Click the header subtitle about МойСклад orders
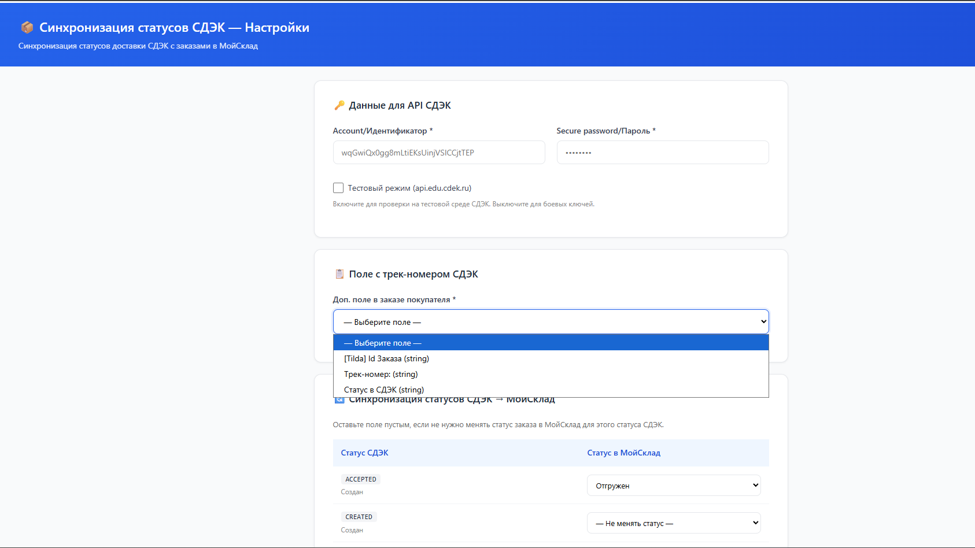The width and height of the screenshot is (975, 548). (138, 46)
